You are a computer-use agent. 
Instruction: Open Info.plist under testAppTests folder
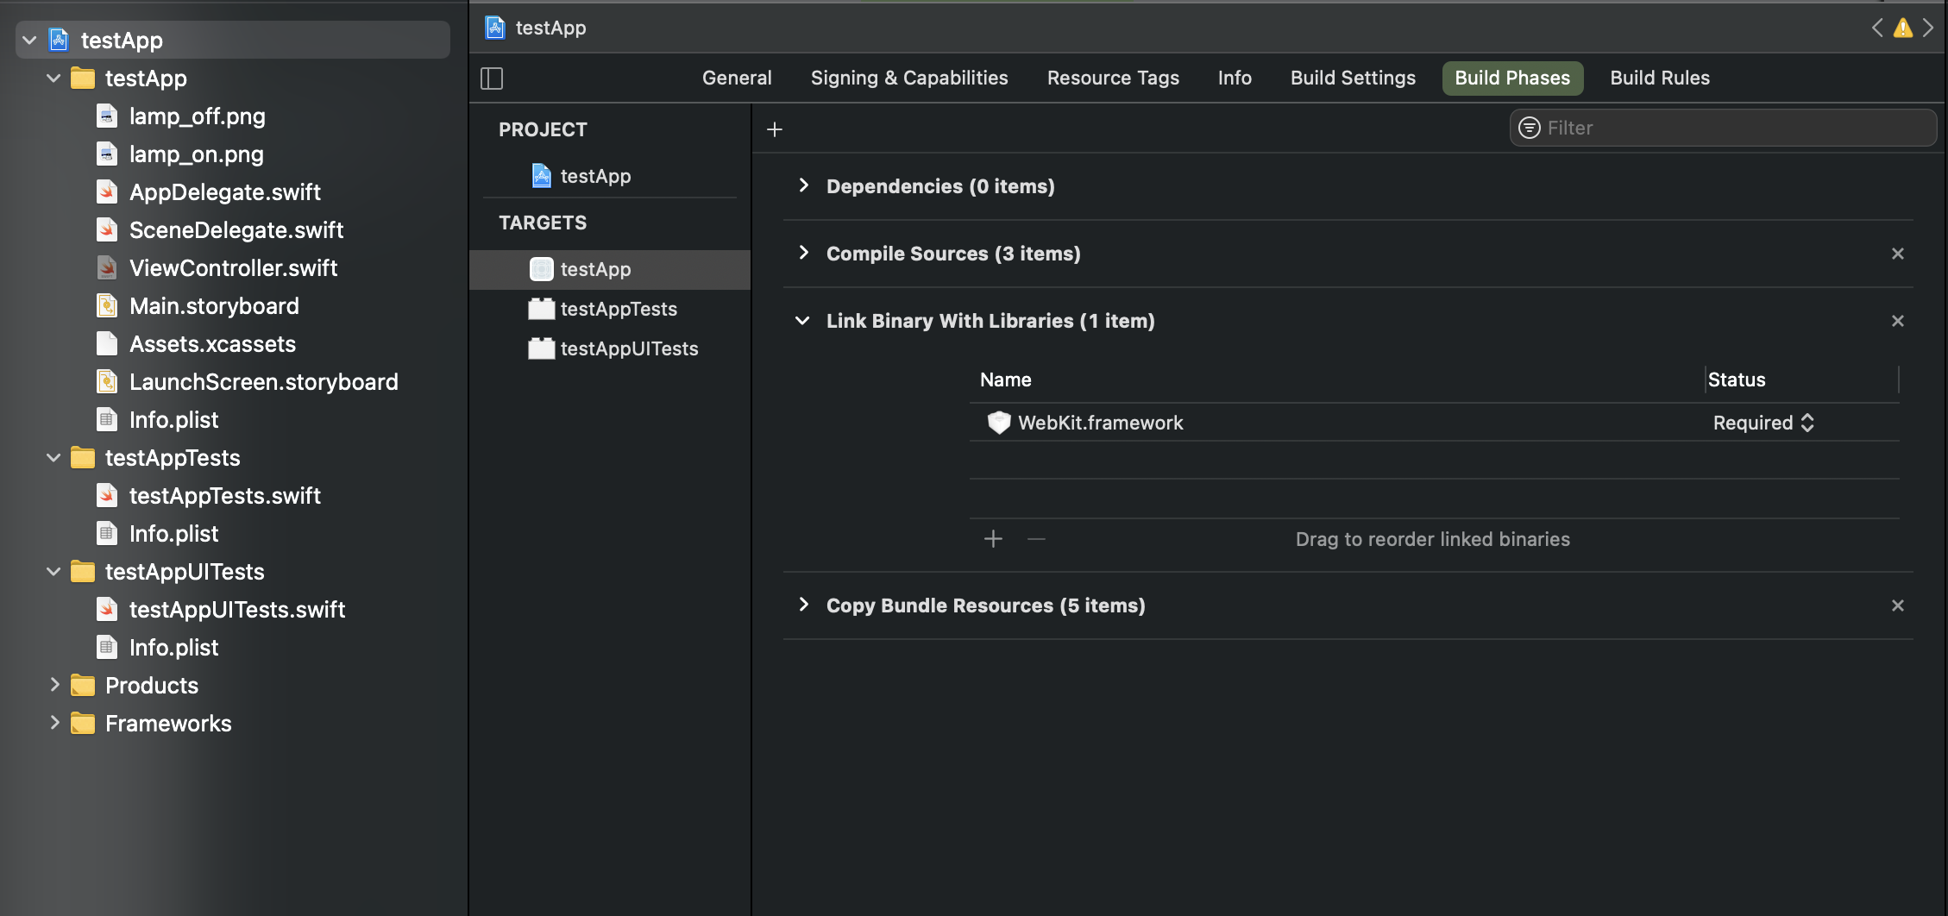[173, 533]
